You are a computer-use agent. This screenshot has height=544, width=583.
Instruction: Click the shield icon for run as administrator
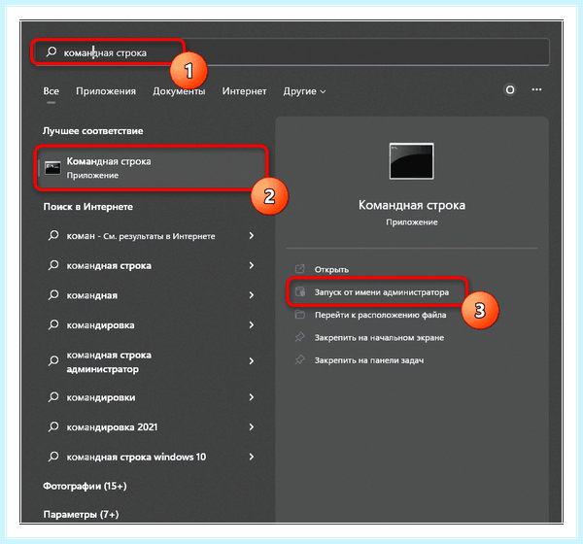299,291
